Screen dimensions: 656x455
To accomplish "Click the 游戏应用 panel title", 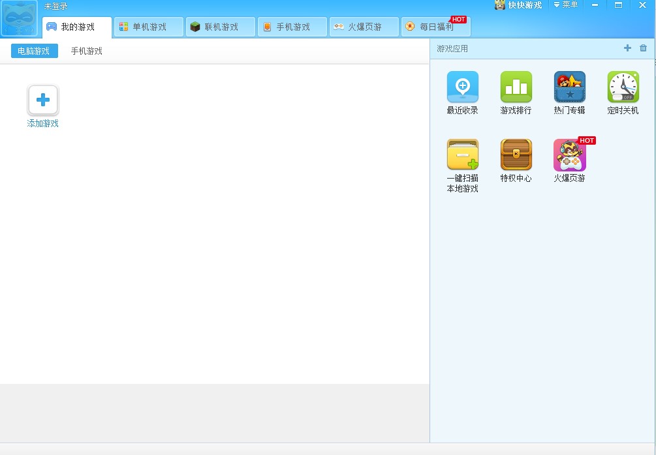I will click(x=452, y=49).
